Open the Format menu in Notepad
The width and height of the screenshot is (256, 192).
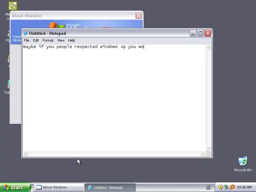click(48, 40)
